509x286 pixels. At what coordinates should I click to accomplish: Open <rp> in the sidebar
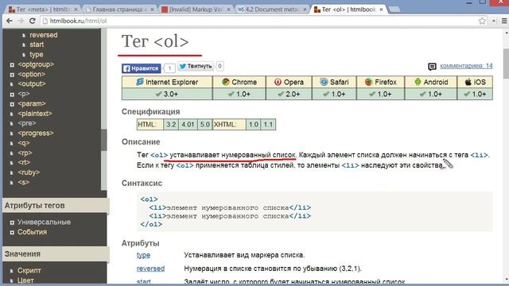click(x=25, y=153)
